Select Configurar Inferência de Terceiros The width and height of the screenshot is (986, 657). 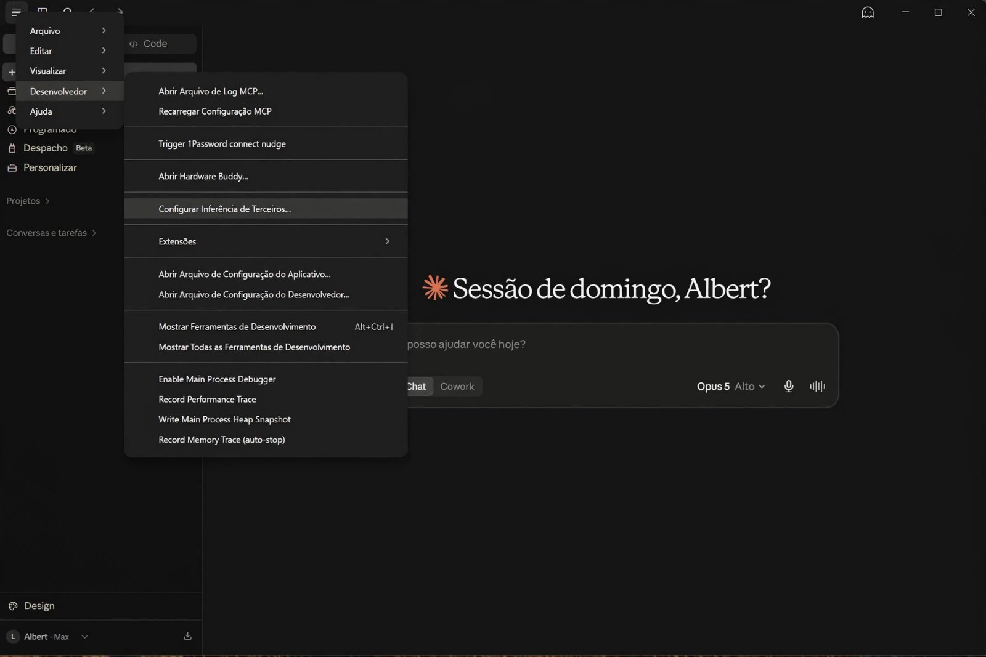click(266, 209)
